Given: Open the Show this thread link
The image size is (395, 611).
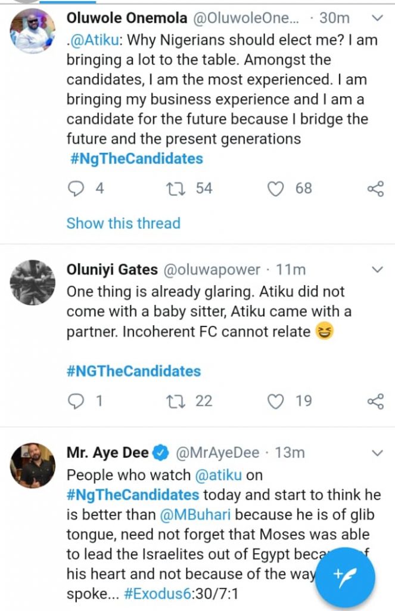Looking at the screenshot, I should click(123, 223).
